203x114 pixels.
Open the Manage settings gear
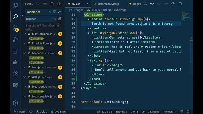(x=15, y=103)
